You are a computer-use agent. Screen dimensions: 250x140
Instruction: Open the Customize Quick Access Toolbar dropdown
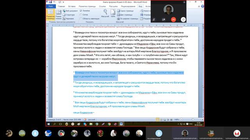pyautogui.click(x=63, y=2)
